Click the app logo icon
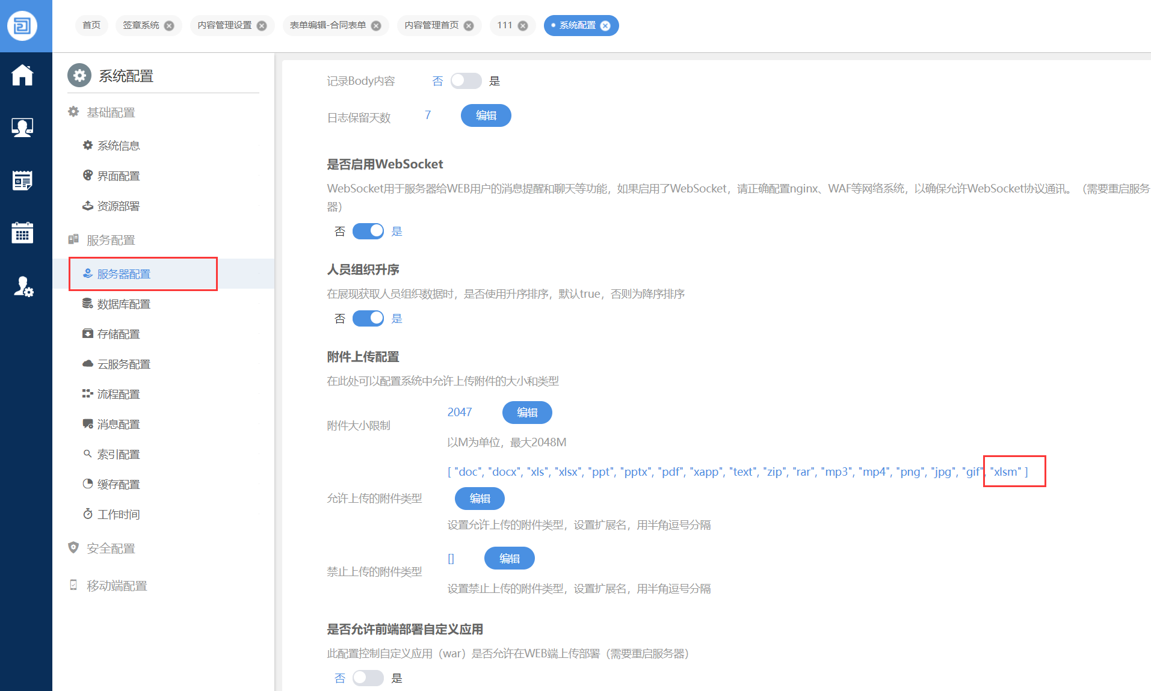This screenshot has height=691, width=1151. 22,26
